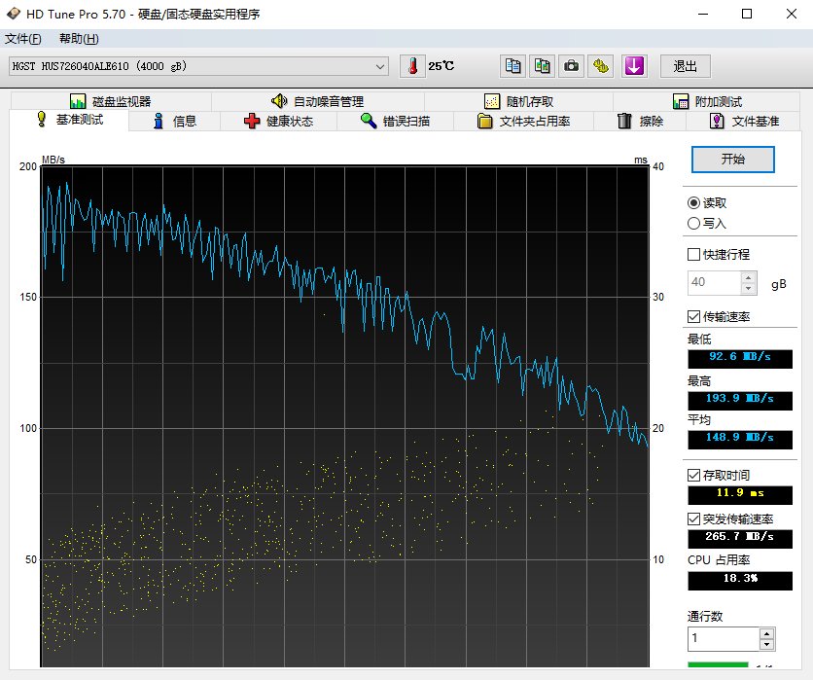Screen dimensions: 813x680
Task: Click the 通行数 input field
Action: [724, 639]
